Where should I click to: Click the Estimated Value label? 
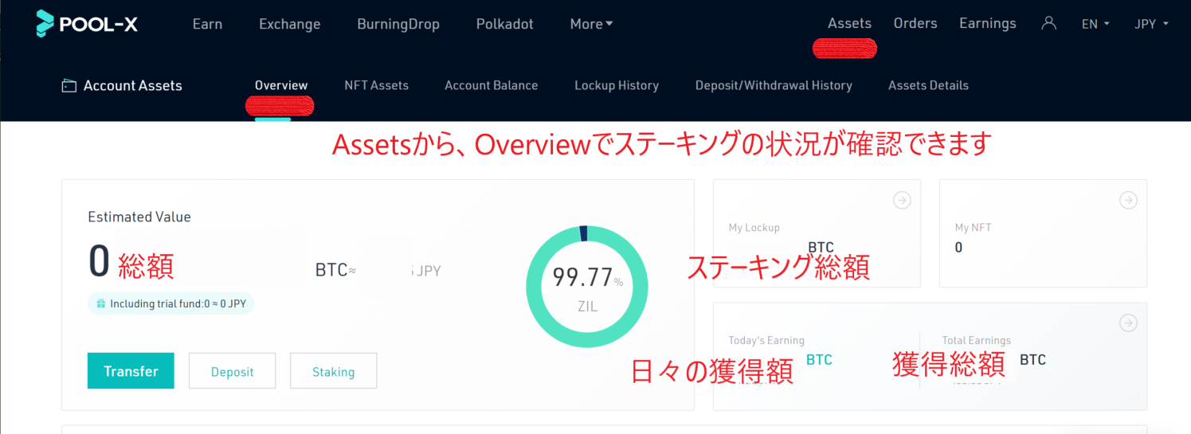point(139,217)
